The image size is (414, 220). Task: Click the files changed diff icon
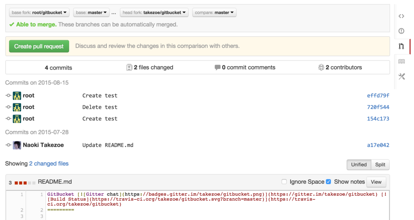(129, 67)
